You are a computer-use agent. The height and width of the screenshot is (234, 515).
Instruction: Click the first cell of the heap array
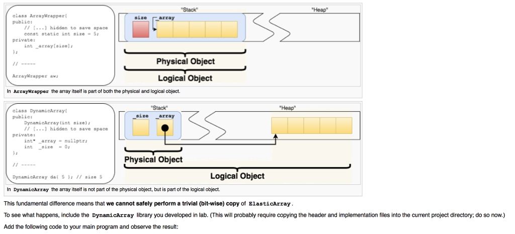coord(279,125)
